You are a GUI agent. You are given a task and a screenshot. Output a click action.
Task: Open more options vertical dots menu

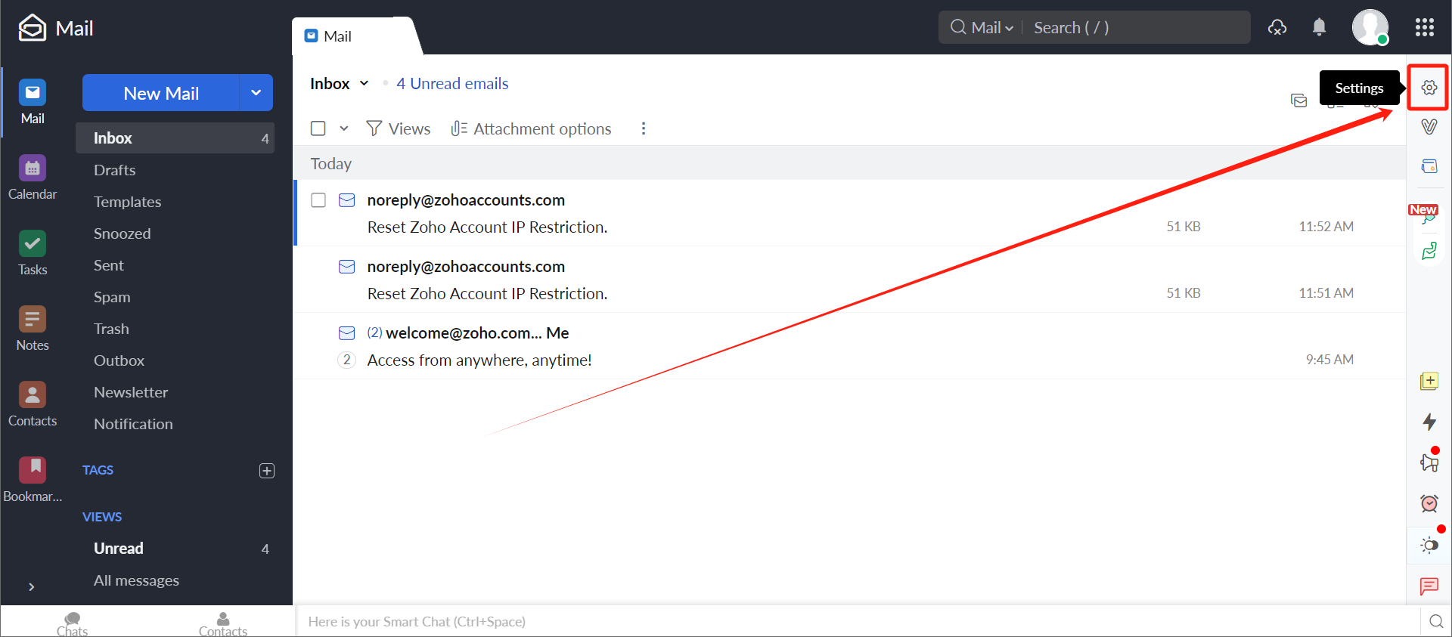(x=644, y=128)
